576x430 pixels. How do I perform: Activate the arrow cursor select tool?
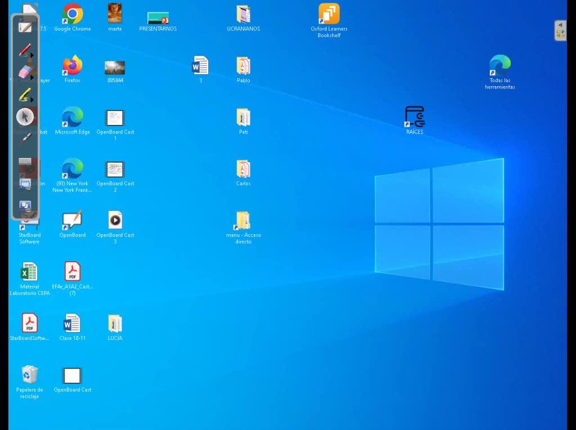25,117
